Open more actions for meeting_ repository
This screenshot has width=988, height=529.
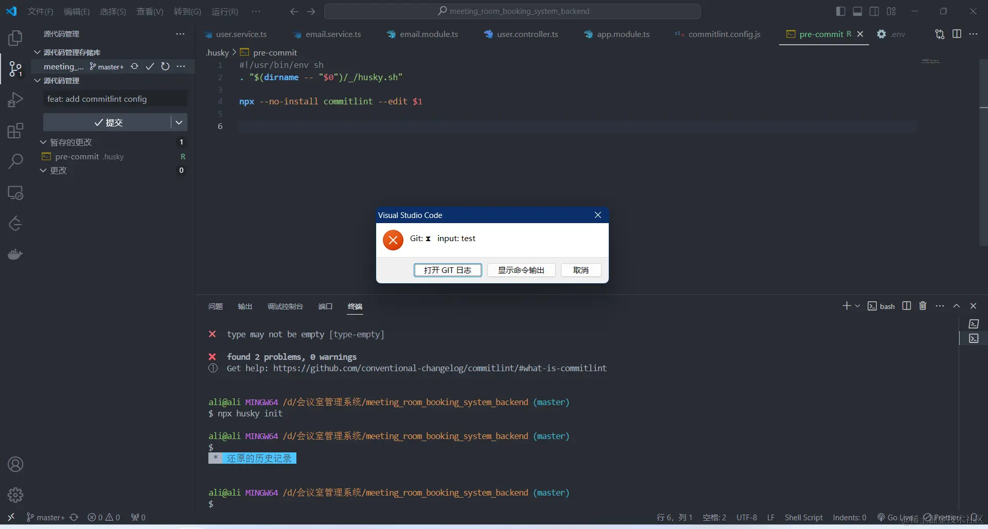[181, 66]
